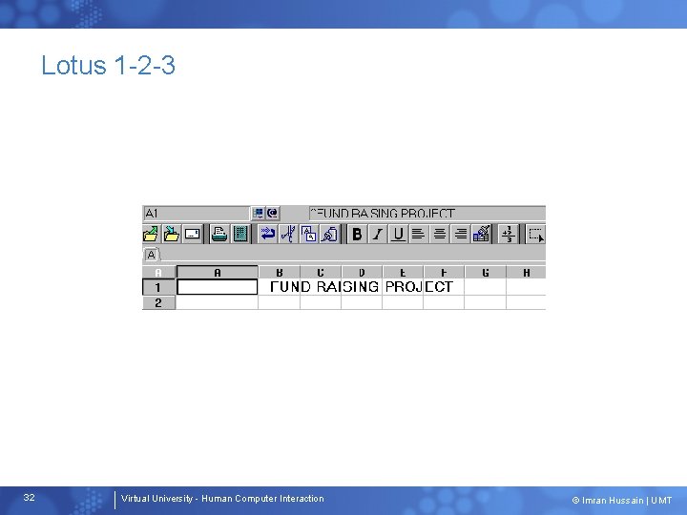Click the @ function selector icon
The image size is (687, 515).
point(273,214)
